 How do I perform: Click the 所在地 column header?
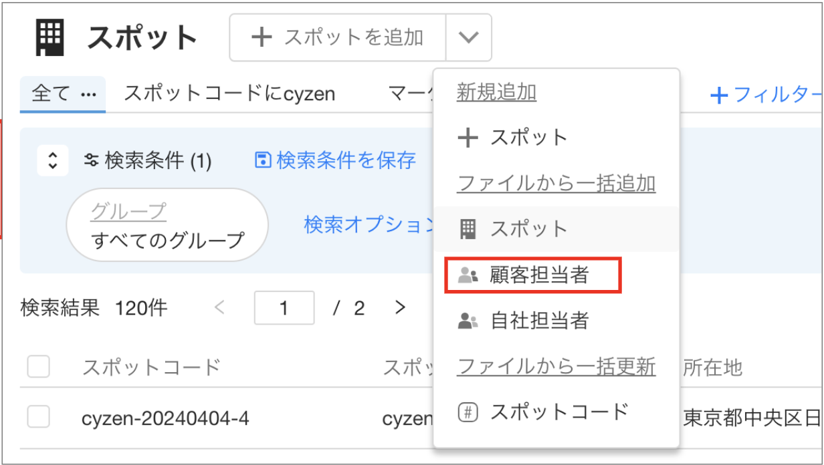(713, 366)
